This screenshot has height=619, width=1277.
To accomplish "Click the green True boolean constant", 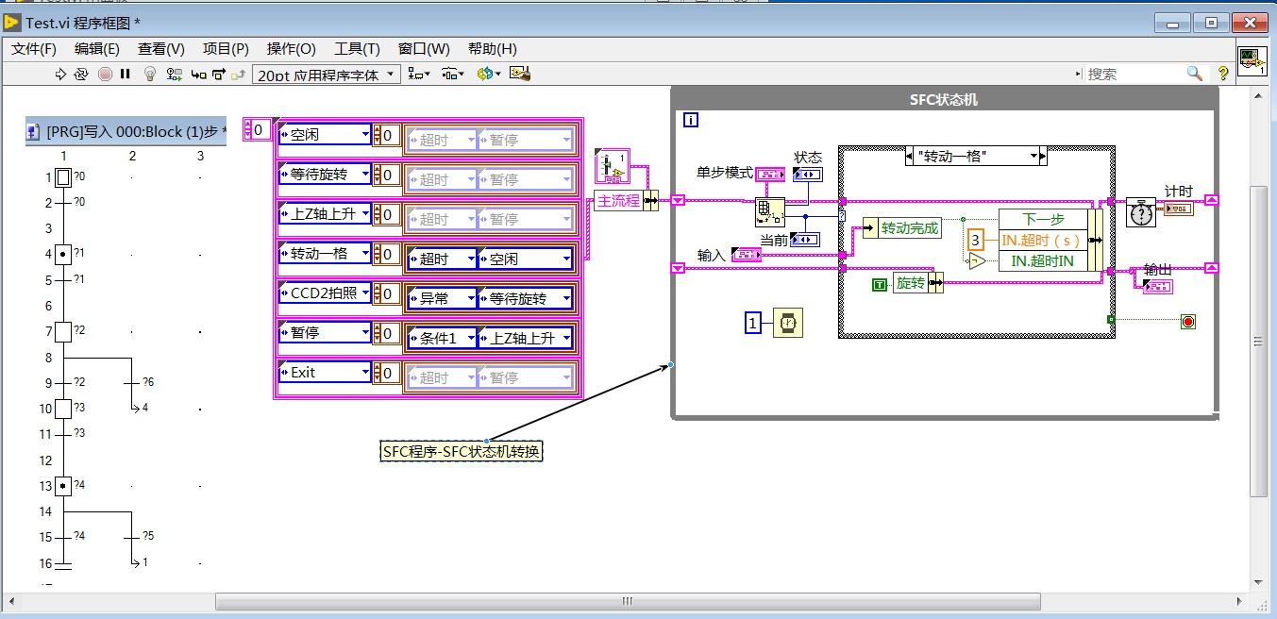I will [879, 284].
